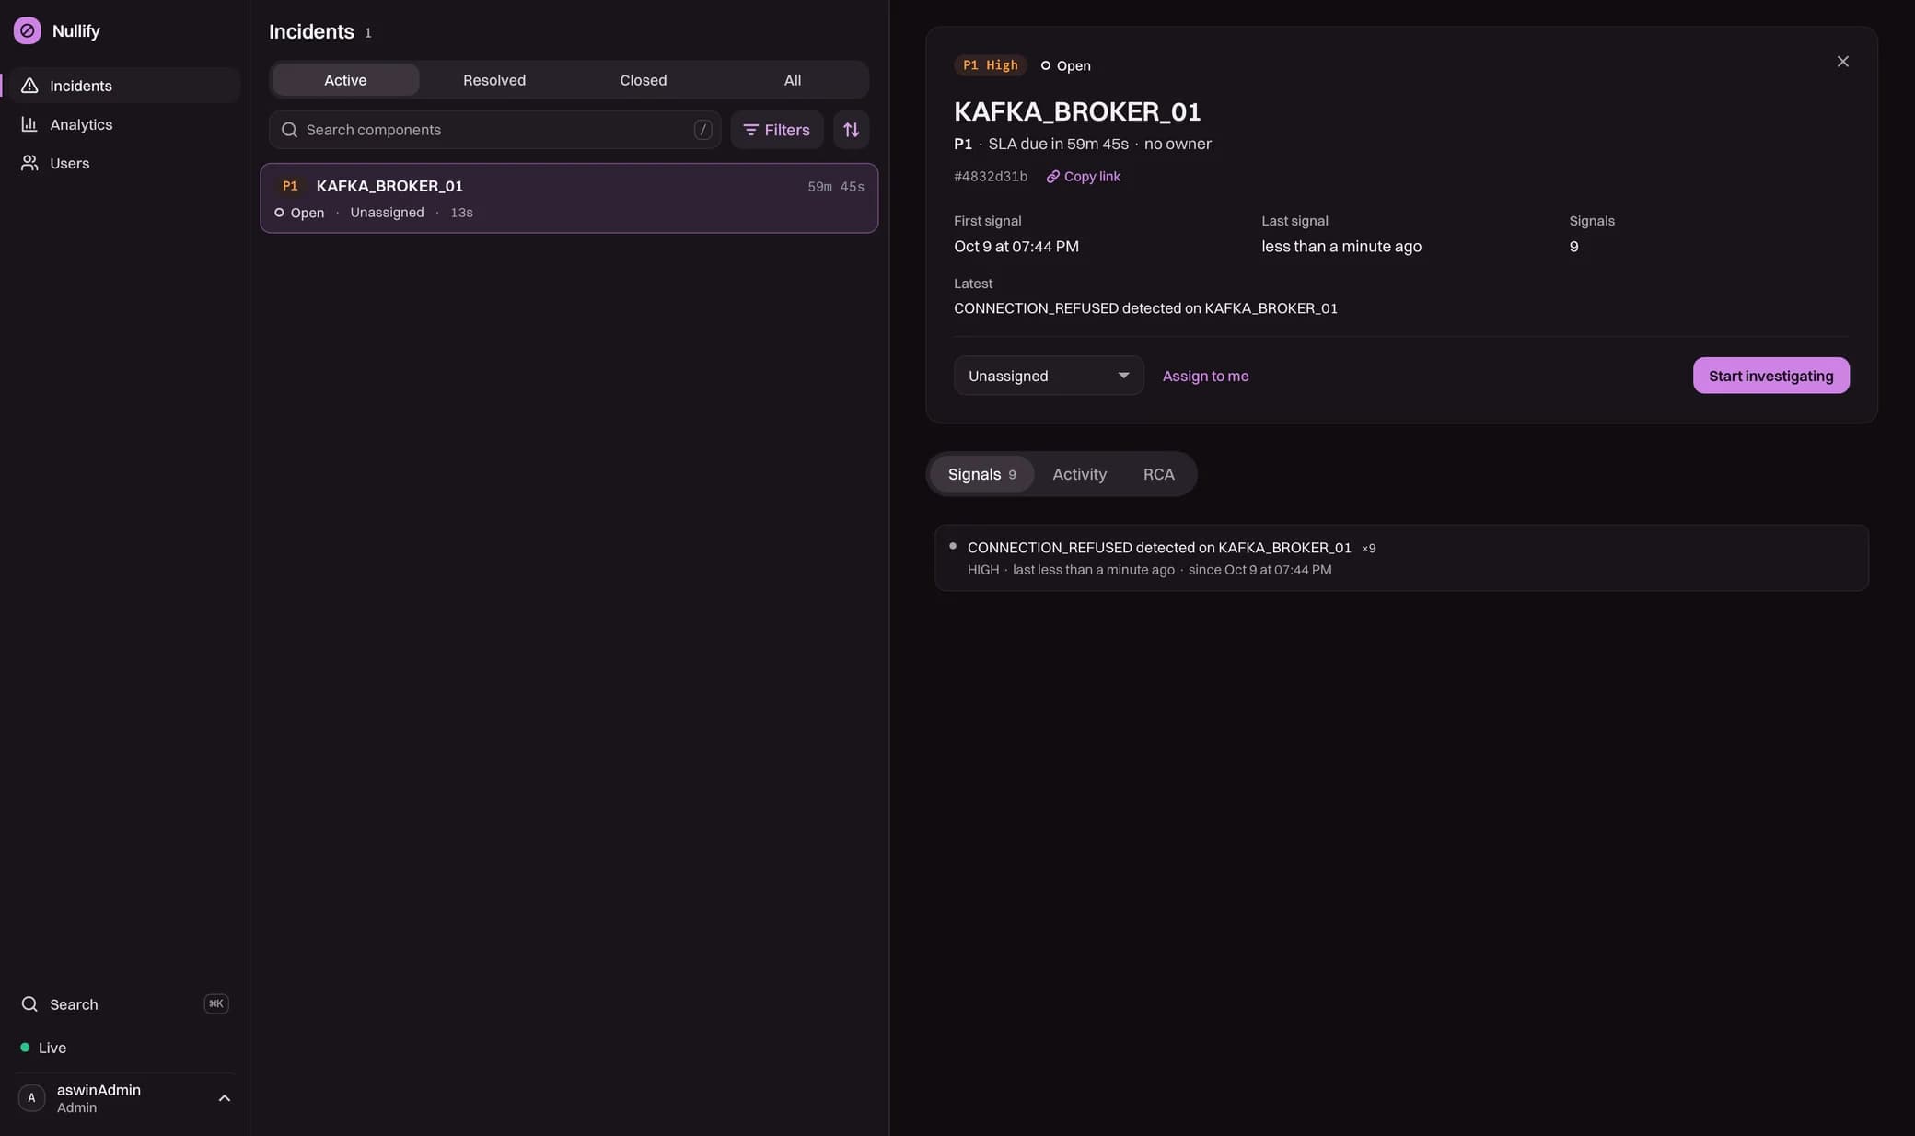Close the incident detail panel

point(1842,62)
